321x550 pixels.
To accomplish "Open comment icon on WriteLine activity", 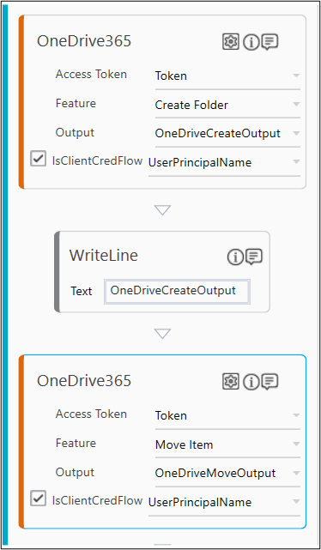I will pyautogui.click(x=254, y=257).
